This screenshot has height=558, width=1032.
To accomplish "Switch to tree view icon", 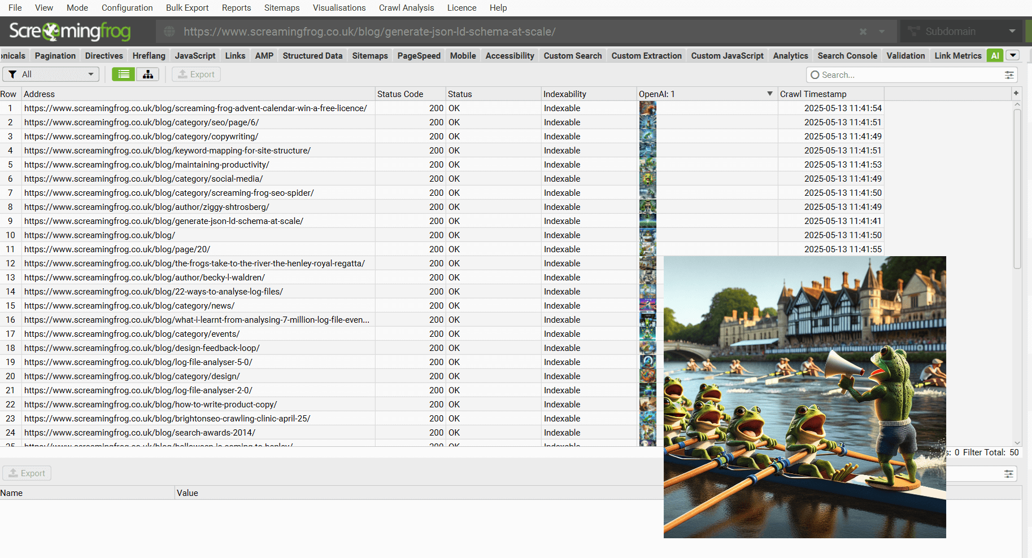I will pyautogui.click(x=147, y=74).
